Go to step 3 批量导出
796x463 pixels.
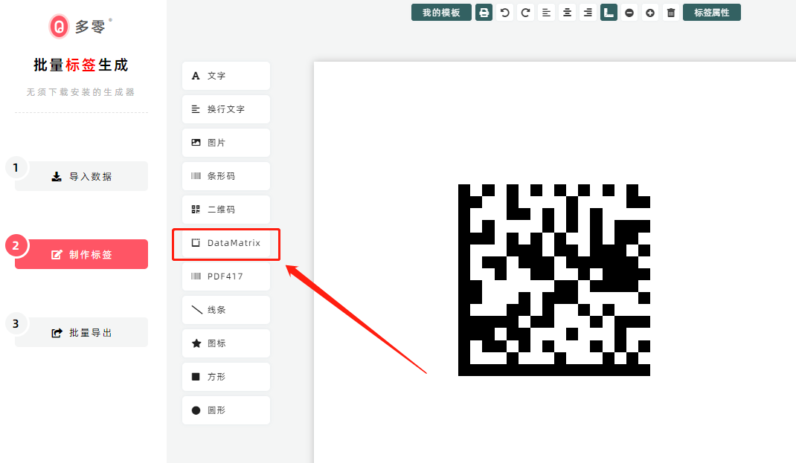[81, 332]
